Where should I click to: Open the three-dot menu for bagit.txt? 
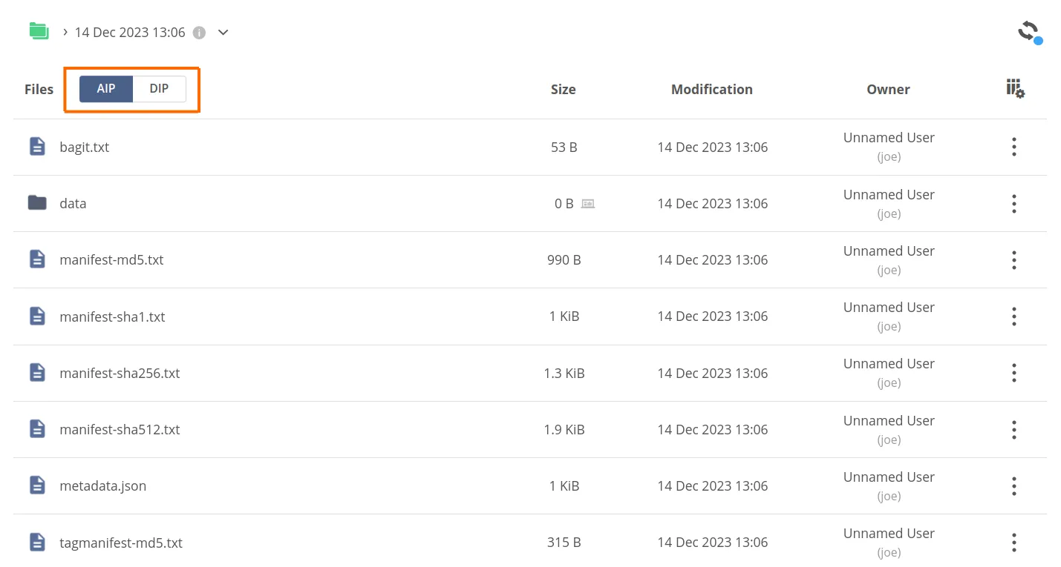[x=1014, y=147]
